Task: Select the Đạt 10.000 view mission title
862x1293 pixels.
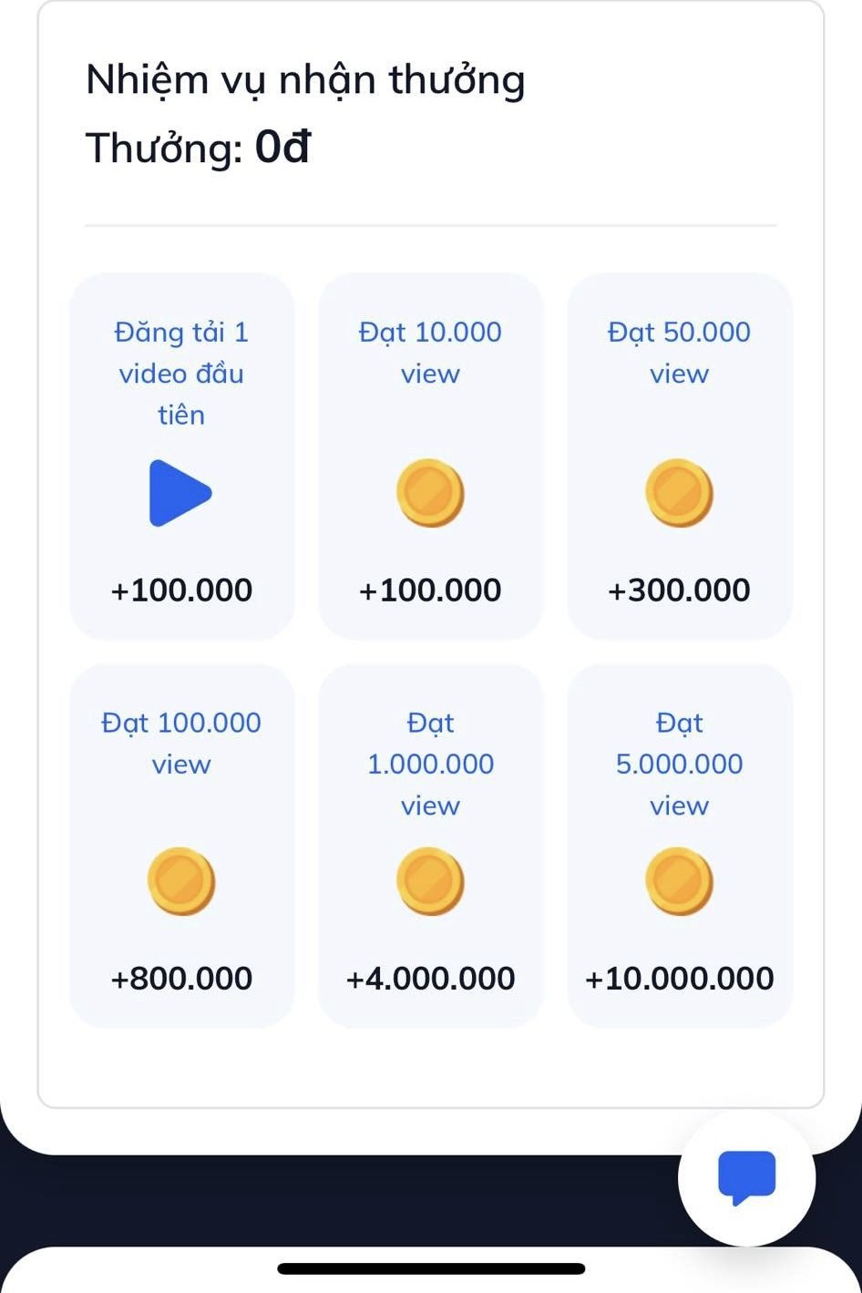Action: point(430,353)
